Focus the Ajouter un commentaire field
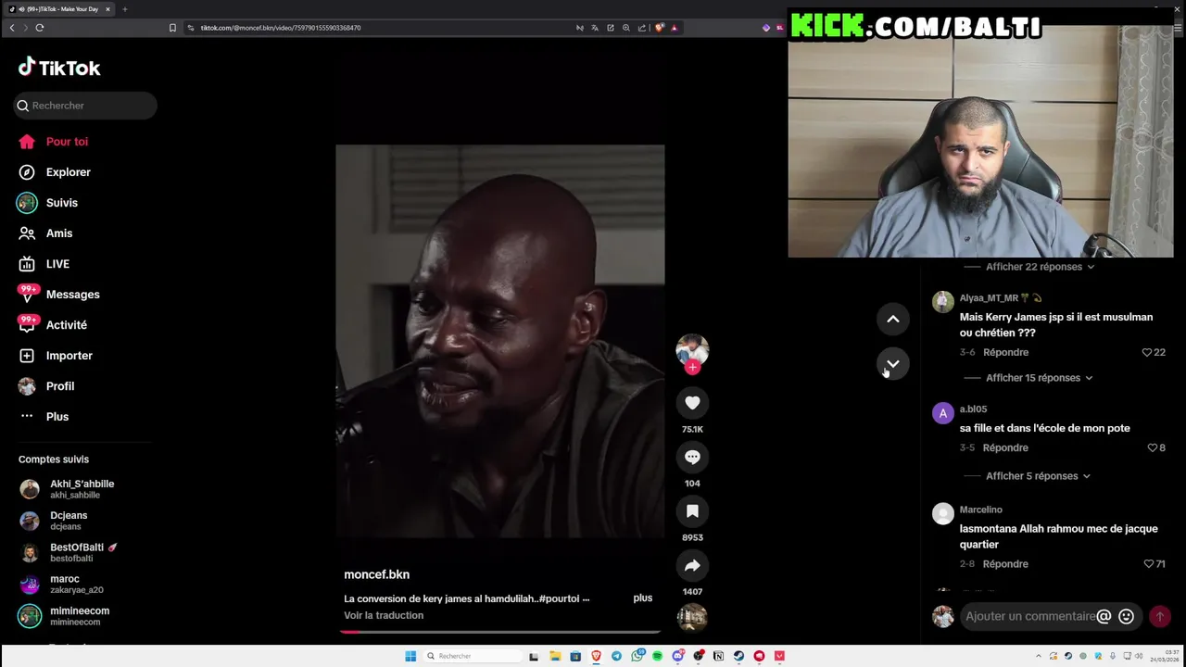 (x=1030, y=616)
